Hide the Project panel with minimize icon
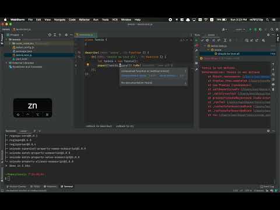The width and height of the screenshot is (280, 210). coord(71,35)
